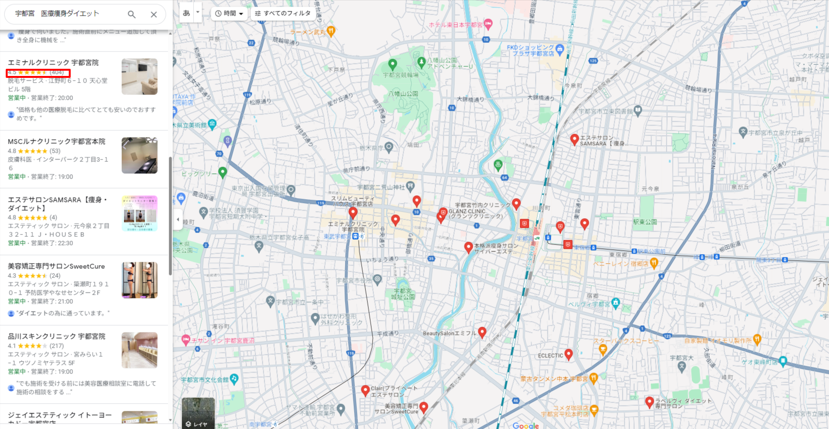Click ベニーレイン宿郷店 restaurant marker

coord(654,263)
